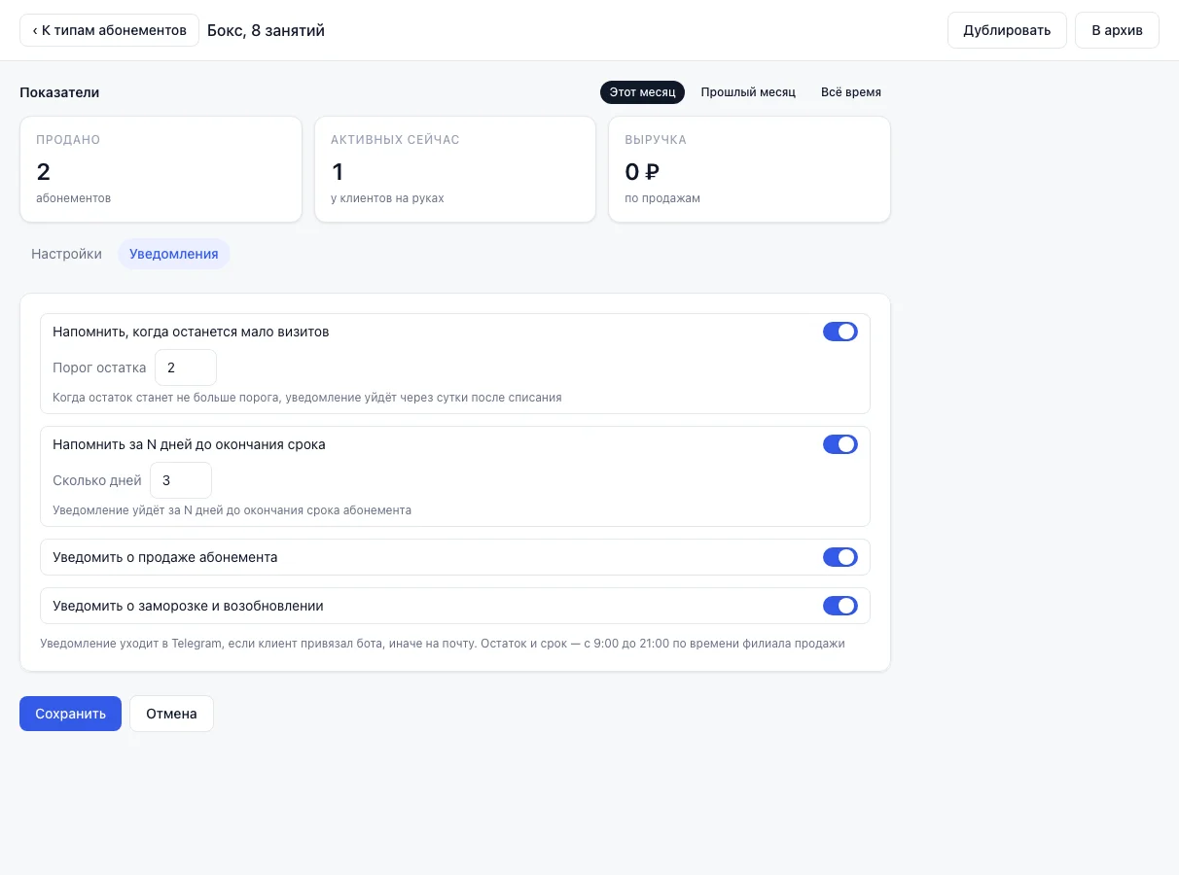
Task: Open the Уведомления tab
Action: 174,254
